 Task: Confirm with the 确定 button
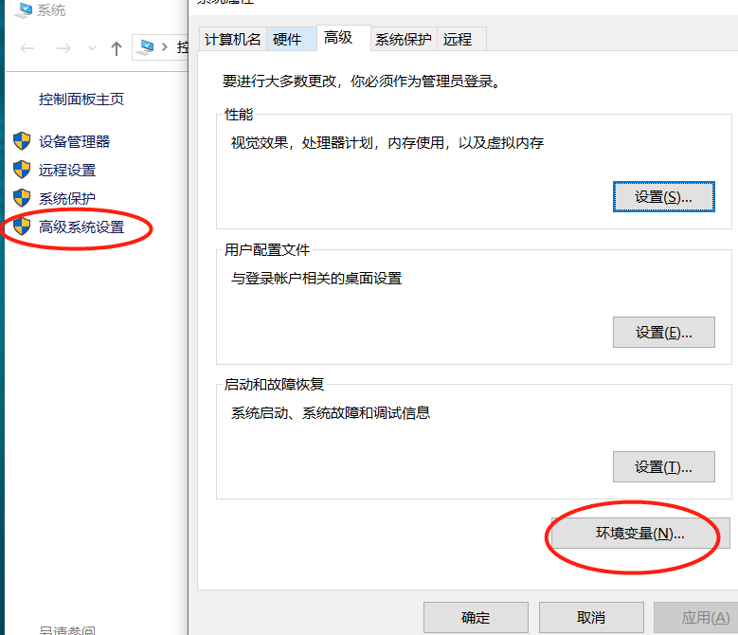click(x=476, y=617)
